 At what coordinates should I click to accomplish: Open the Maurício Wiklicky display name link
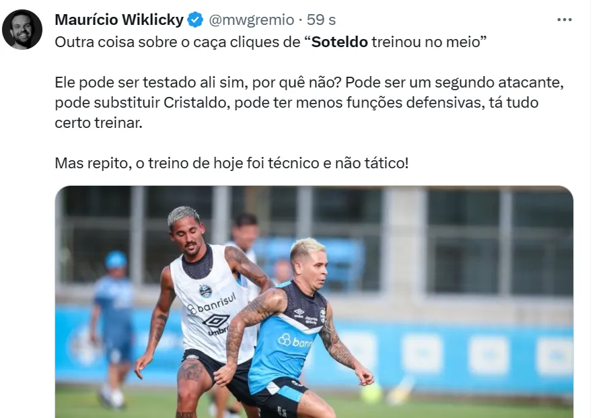pyautogui.click(x=119, y=20)
